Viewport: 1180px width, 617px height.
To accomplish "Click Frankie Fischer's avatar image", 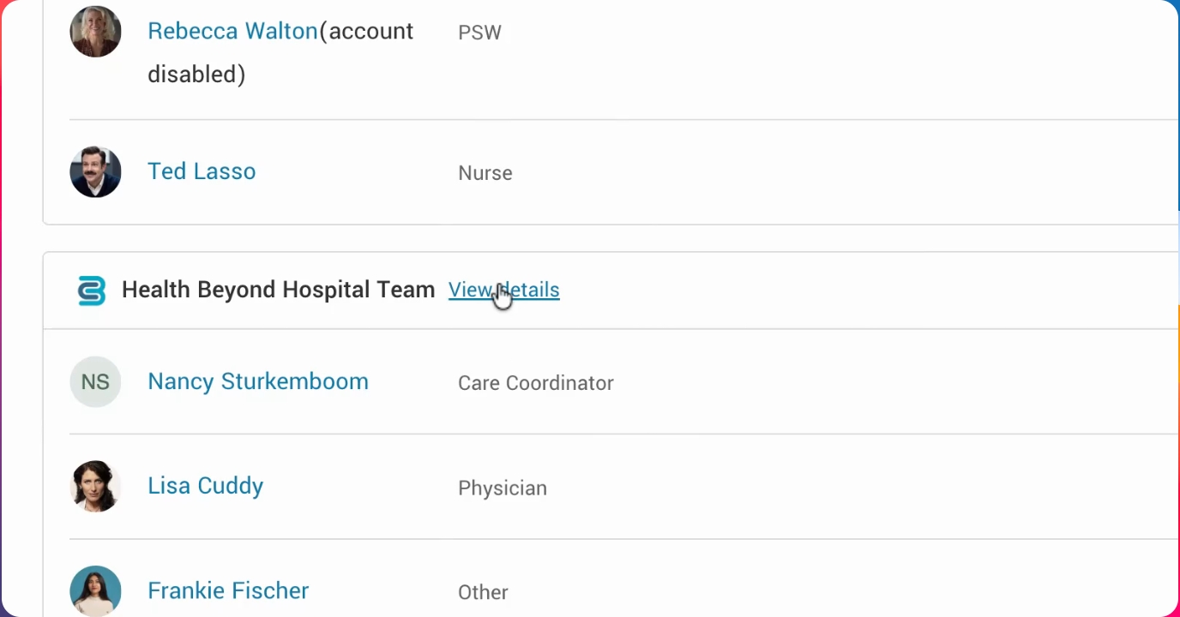I will coord(95,591).
